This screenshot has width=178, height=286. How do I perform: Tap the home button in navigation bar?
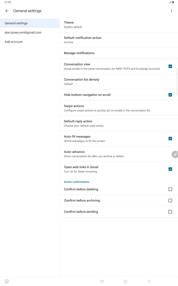coord(126,281)
